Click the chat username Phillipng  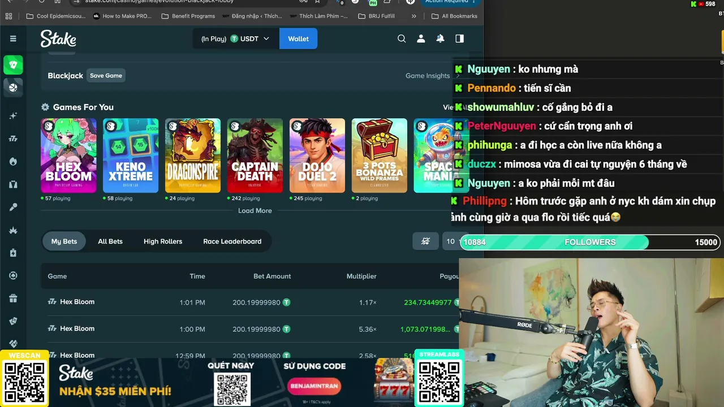(485, 201)
